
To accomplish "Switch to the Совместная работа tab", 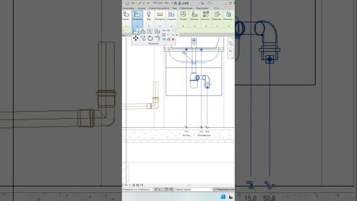I will point(159,8).
